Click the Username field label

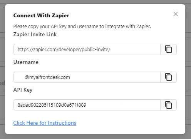click(26, 62)
